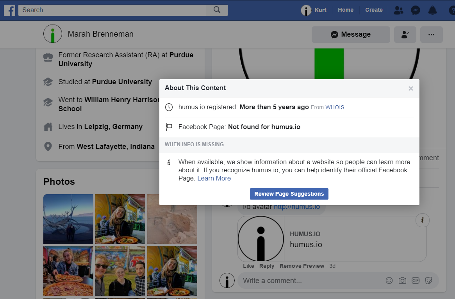Click location pin icon beside West Lafayette
The height and width of the screenshot is (299, 455).
pos(48,147)
